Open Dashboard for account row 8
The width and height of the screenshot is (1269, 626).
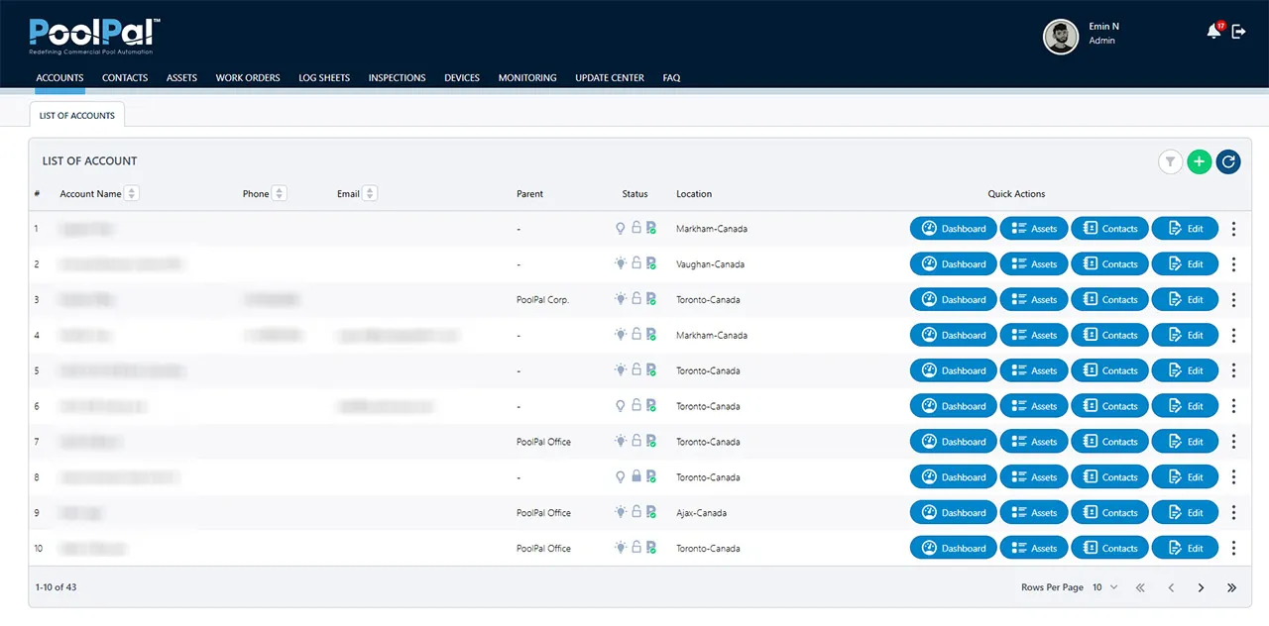tap(954, 477)
